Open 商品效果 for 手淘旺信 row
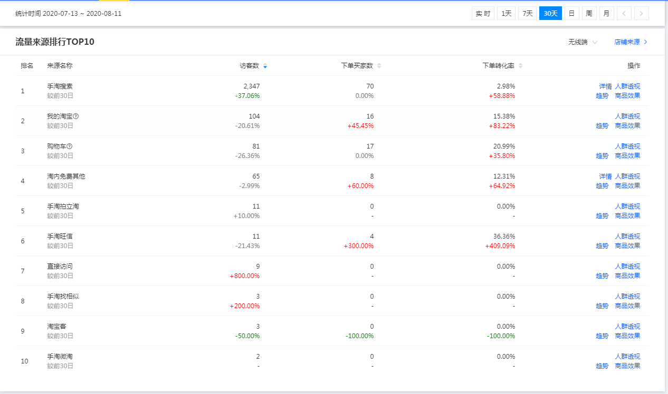668x394 pixels. [627, 246]
